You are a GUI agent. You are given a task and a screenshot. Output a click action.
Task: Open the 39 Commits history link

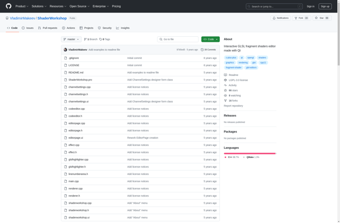tap(208, 50)
